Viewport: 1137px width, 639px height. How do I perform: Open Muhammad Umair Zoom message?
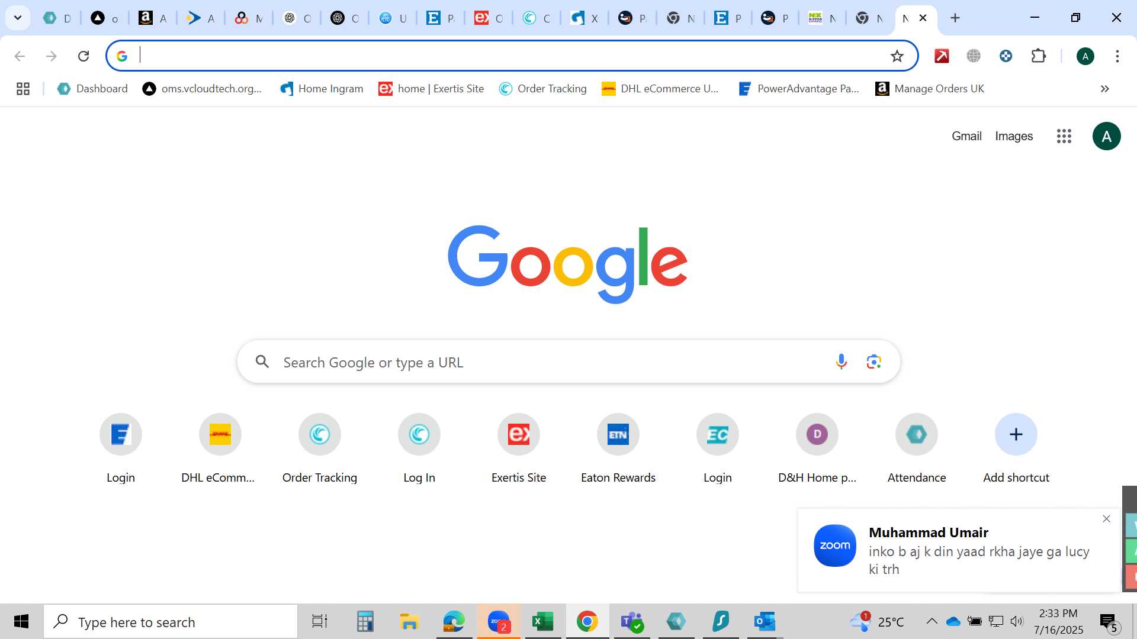[959, 550]
